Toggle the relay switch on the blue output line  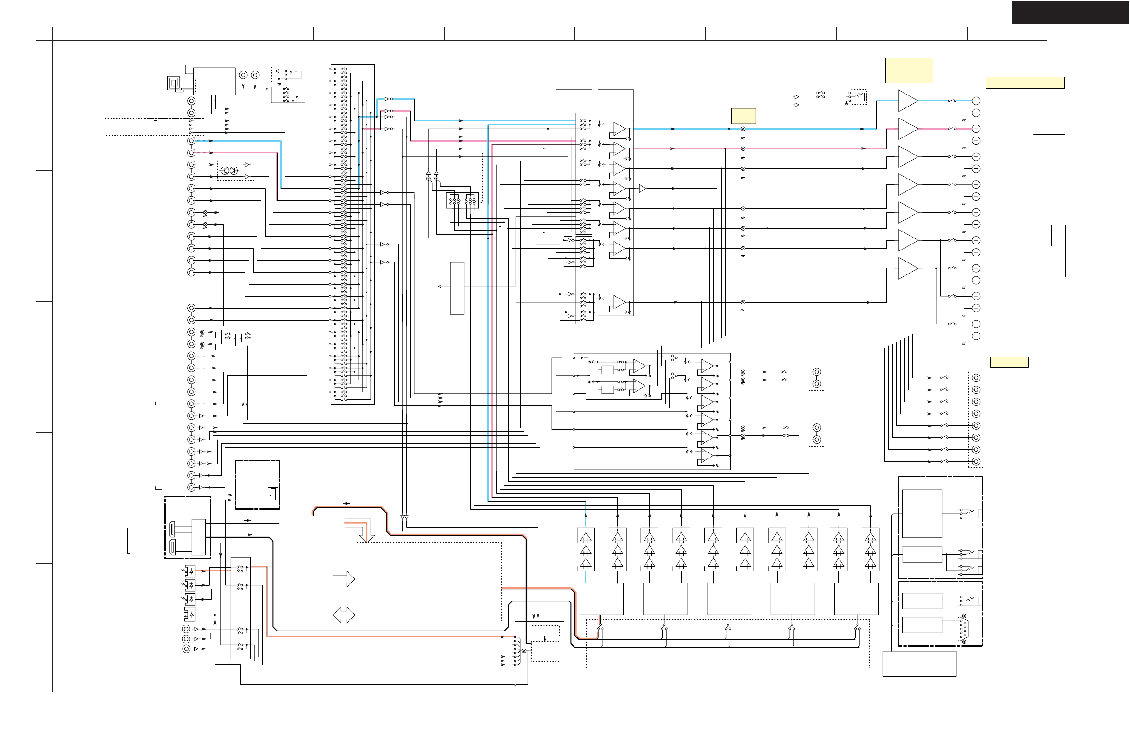[x=952, y=101]
